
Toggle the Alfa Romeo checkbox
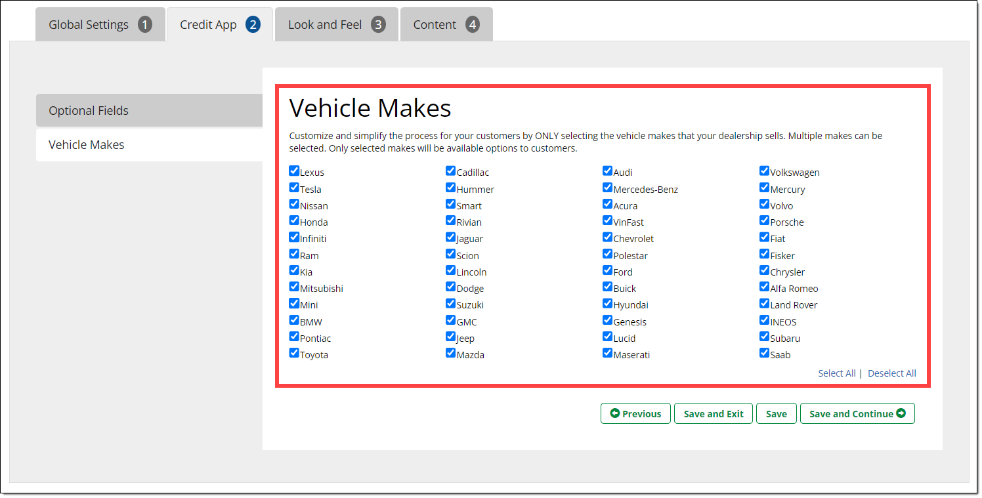tap(765, 287)
